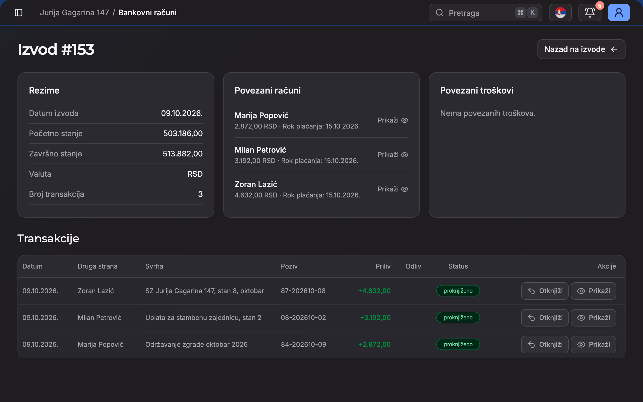Click the Status column header

pyautogui.click(x=458, y=266)
